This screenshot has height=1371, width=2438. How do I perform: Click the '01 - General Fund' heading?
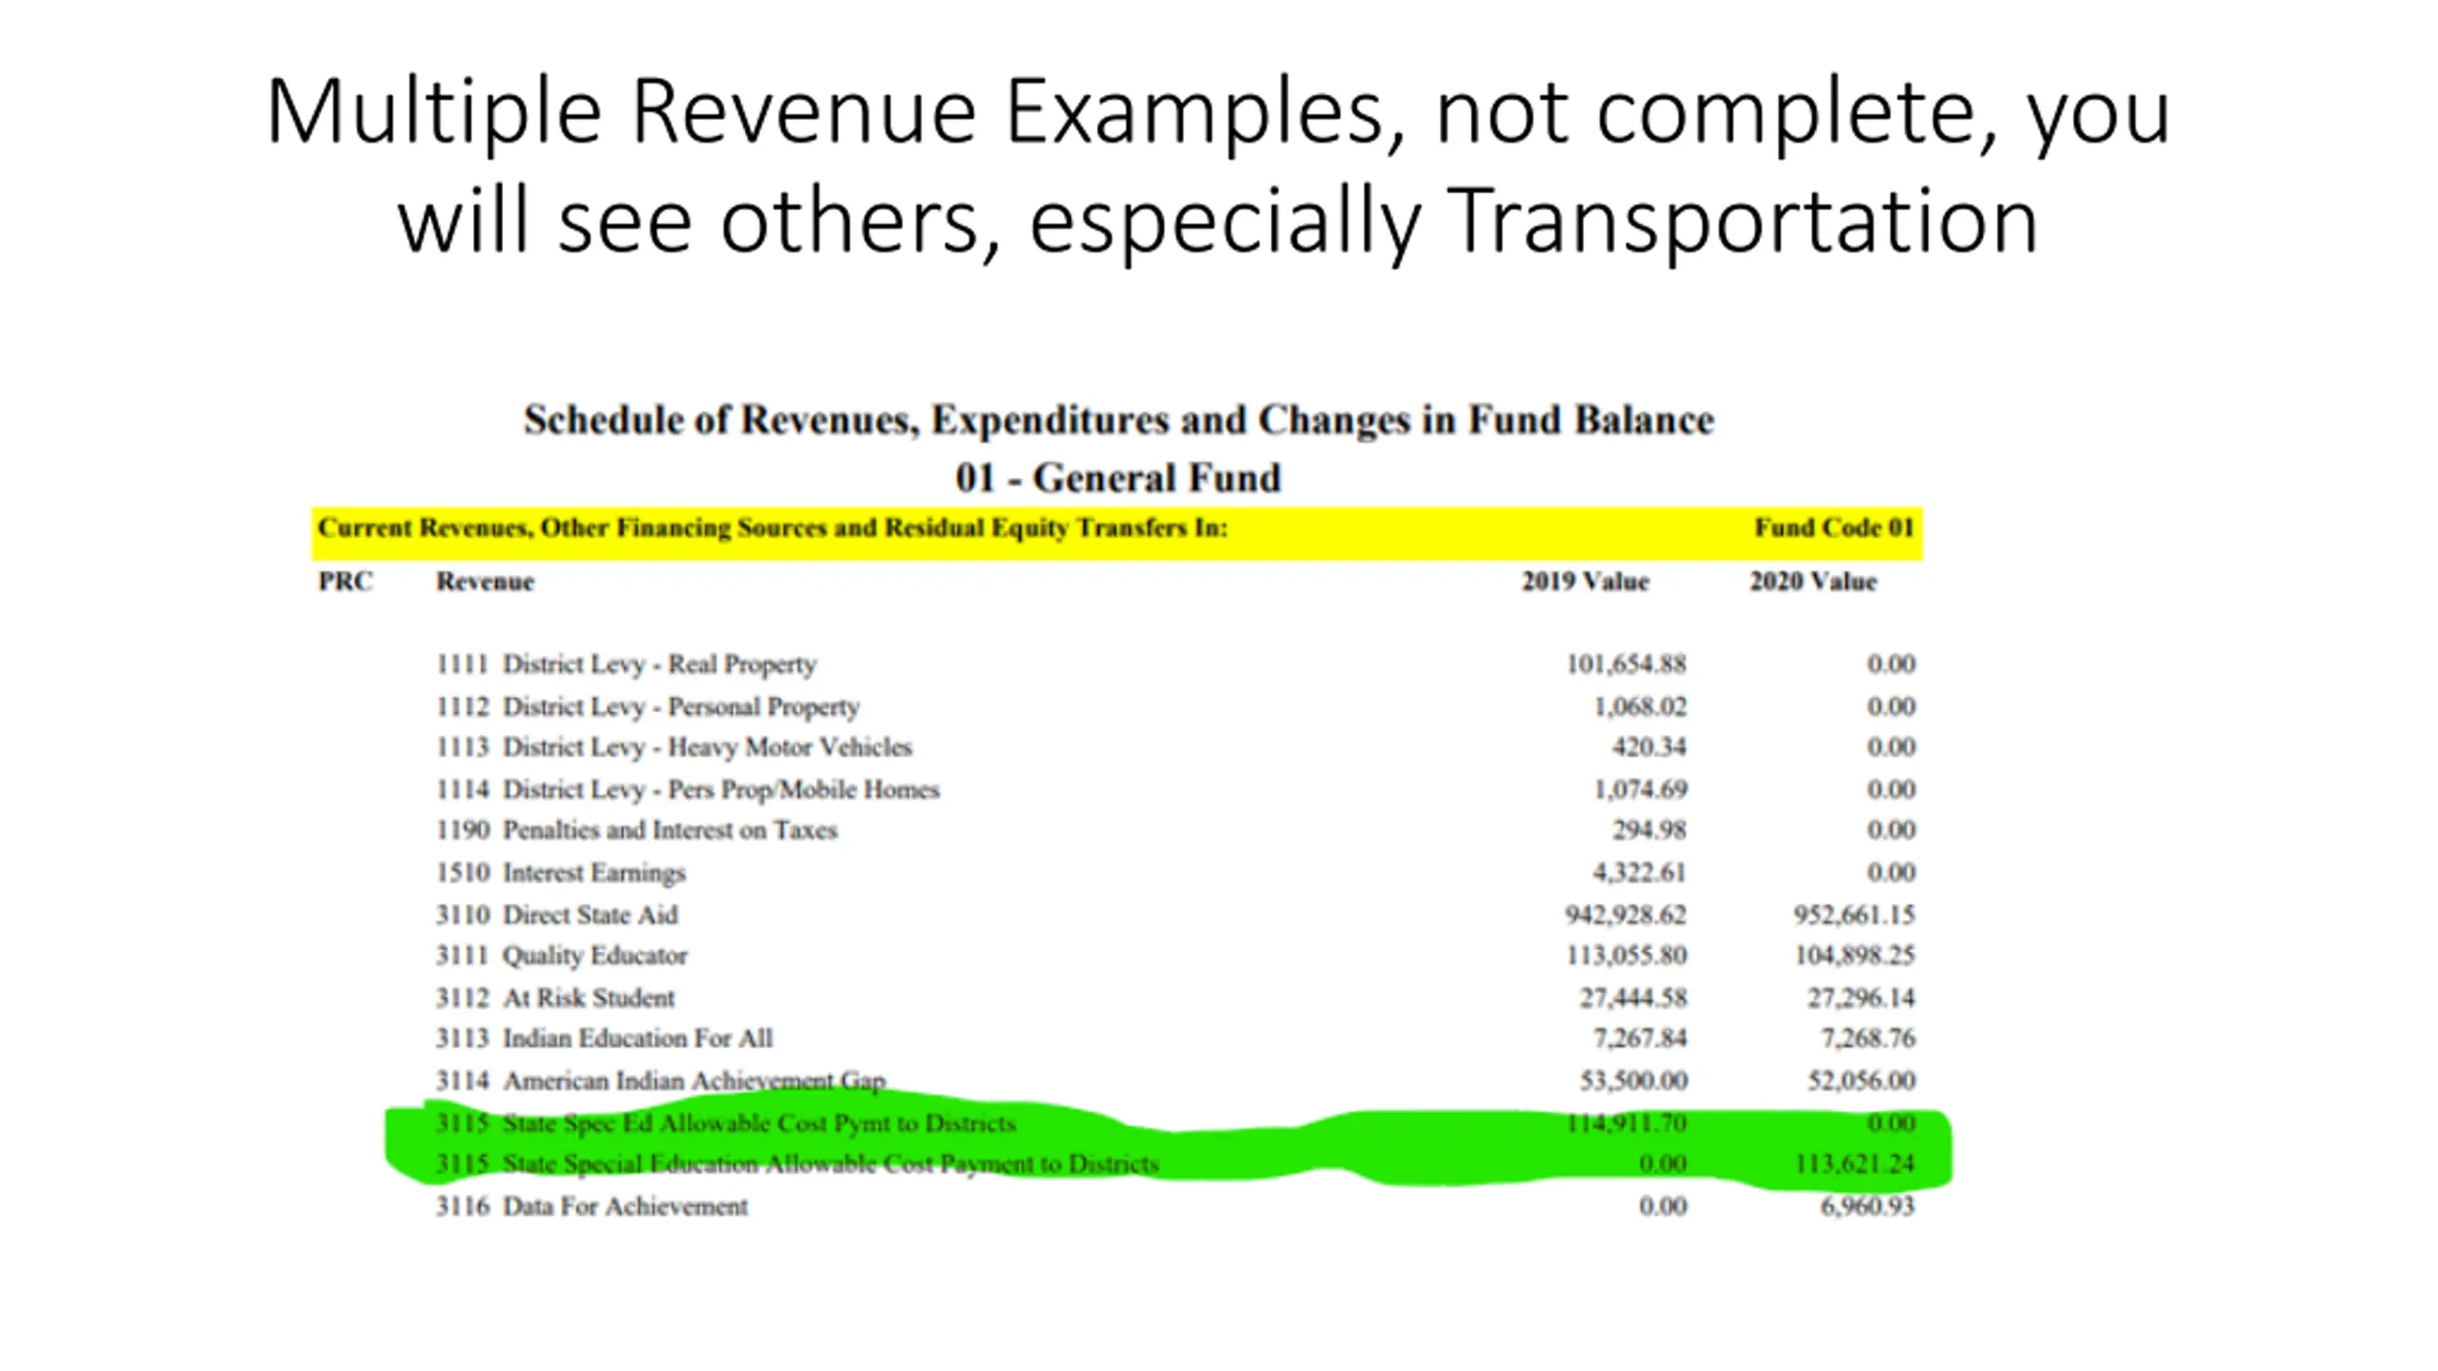point(1119,478)
